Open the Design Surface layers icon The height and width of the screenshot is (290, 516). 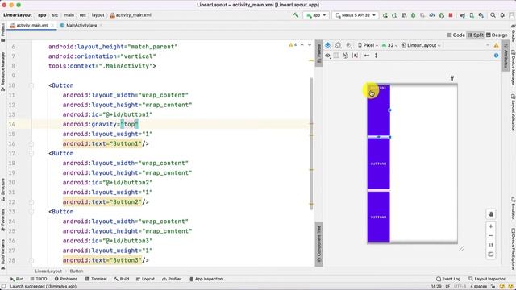pyautogui.click(x=328, y=45)
